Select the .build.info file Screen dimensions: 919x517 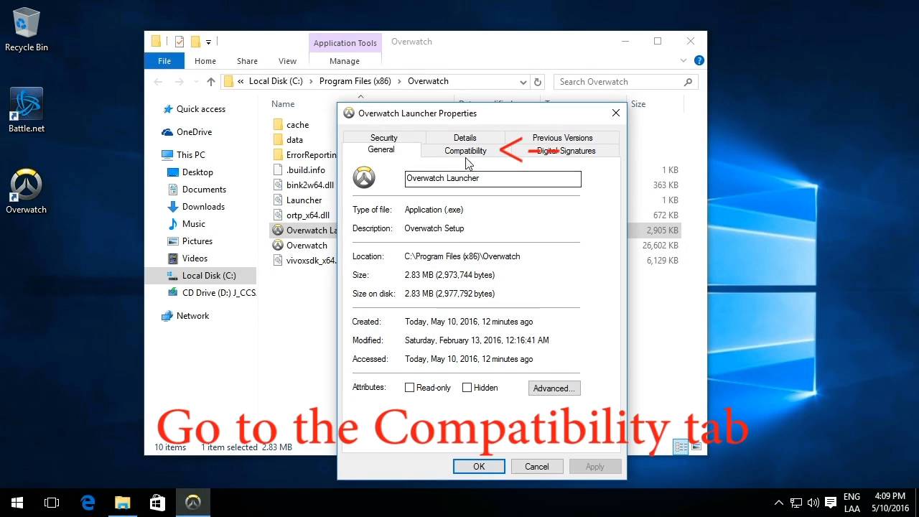305,170
